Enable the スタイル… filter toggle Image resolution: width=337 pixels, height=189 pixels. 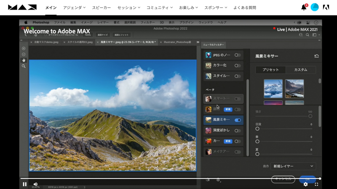point(238,76)
